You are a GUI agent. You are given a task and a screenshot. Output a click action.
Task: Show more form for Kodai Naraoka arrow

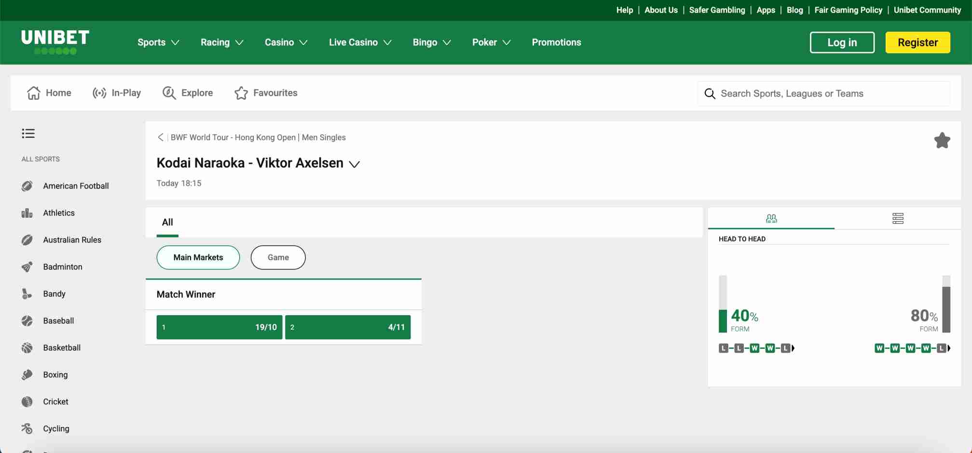coord(793,348)
